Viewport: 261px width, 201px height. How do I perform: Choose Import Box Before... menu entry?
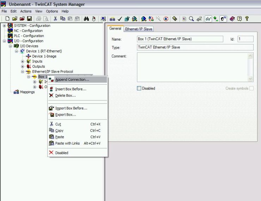click(78, 108)
